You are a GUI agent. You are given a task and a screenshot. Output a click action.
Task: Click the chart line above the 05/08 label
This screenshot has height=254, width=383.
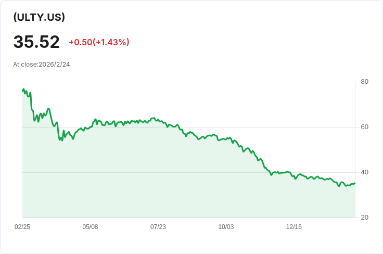(x=90, y=127)
